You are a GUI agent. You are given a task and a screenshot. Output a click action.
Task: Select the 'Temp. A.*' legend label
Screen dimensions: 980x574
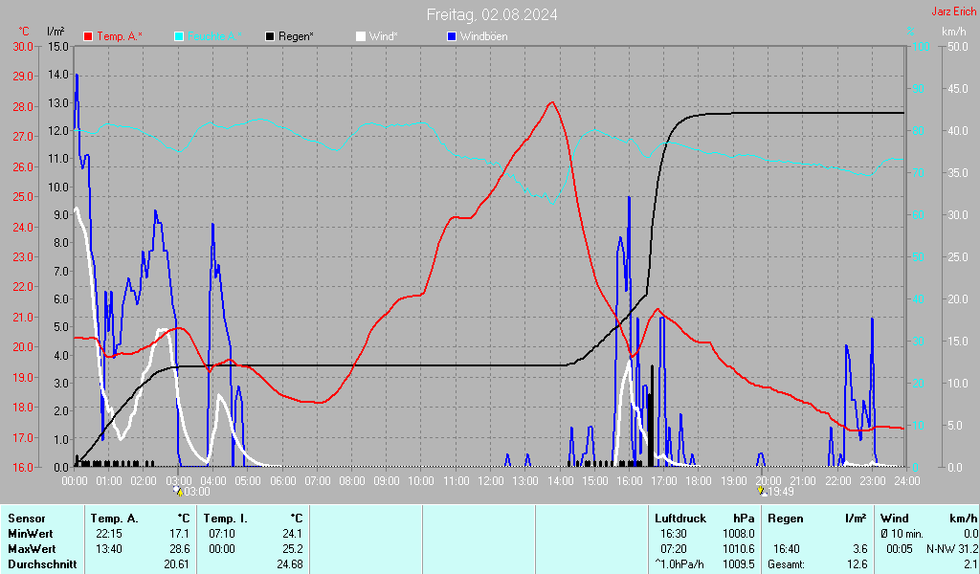[x=120, y=37]
